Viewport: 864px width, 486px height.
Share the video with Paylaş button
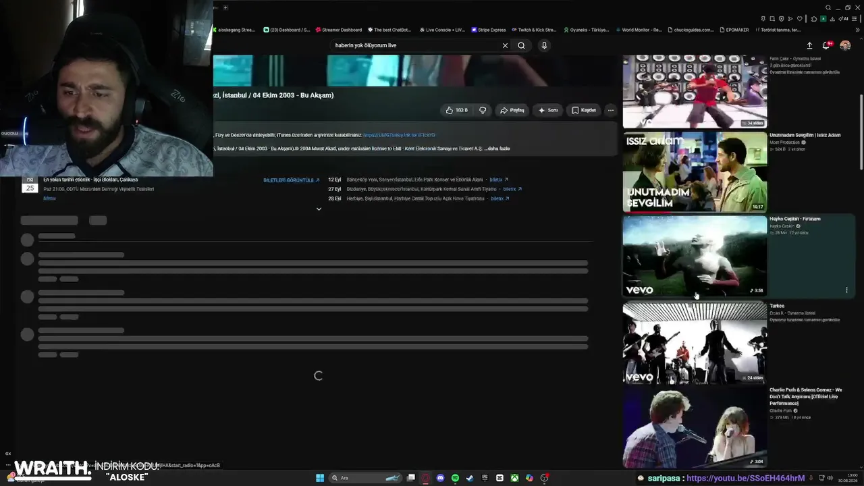pos(512,110)
